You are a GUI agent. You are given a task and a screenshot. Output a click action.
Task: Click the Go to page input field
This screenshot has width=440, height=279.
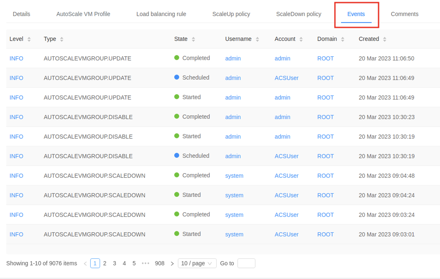(246, 263)
